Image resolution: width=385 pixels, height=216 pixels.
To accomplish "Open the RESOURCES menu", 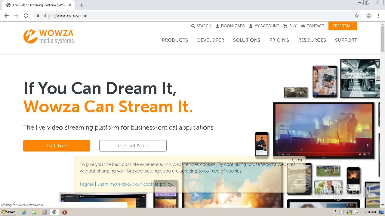I will tap(312, 40).
